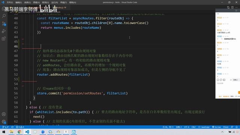
Task: Open the 帮助(H) menu
Action: pos(73,3)
